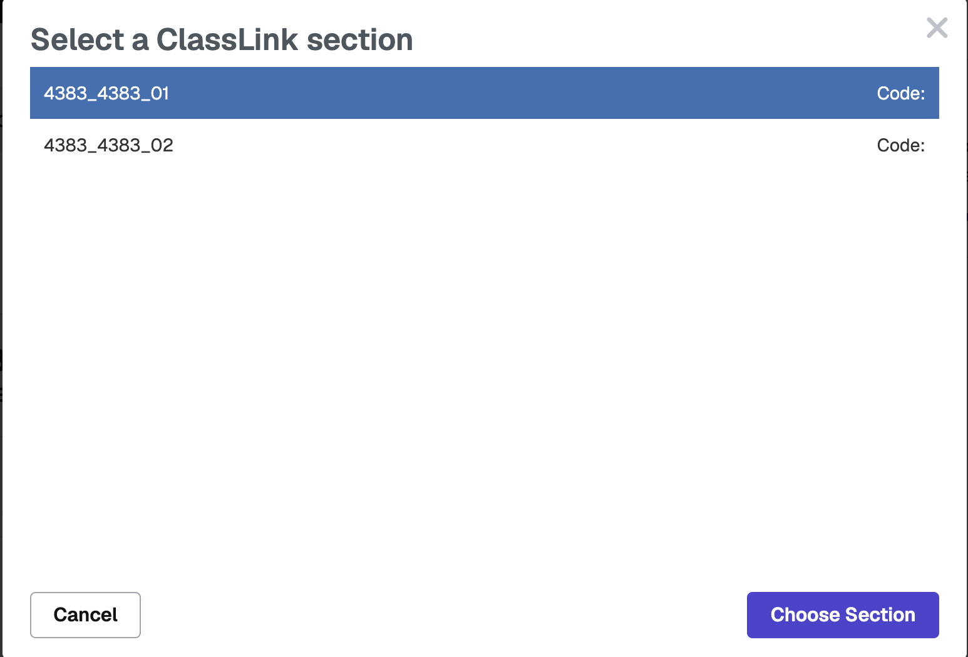Click the 4383_4383_02 section name text
The height and width of the screenshot is (657, 968).
click(108, 145)
